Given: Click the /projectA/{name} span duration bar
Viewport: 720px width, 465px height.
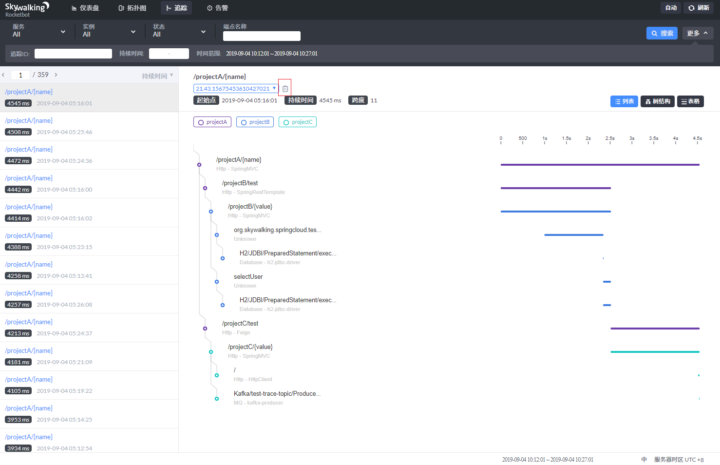Looking at the screenshot, I should [x=600, y=165].
